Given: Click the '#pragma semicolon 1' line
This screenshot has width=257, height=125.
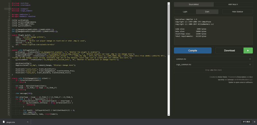Looking at the screenshot, I should [x=21, y=14].
